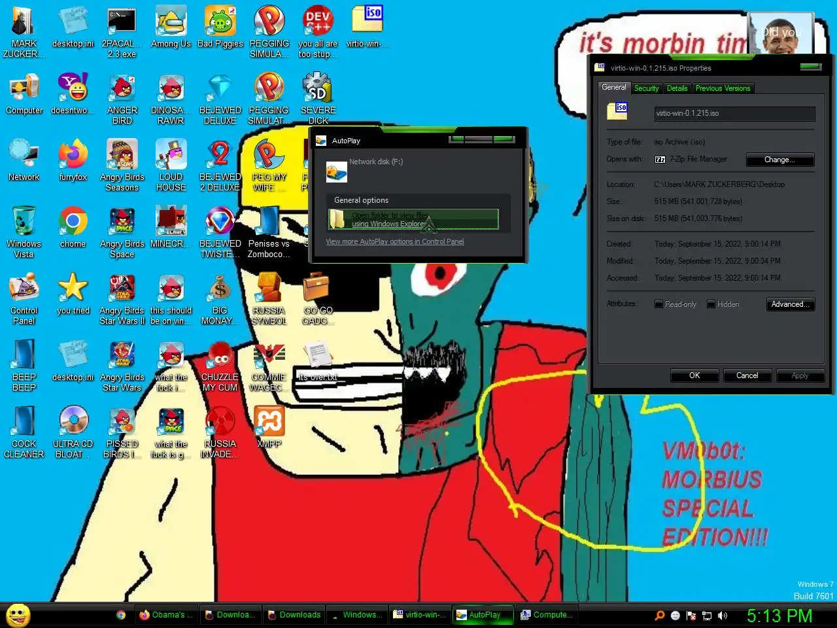This screenshot has height=628, width=837.
Task: Select the MARK ZUCKER... user folder icon
Action: point(24,32)
